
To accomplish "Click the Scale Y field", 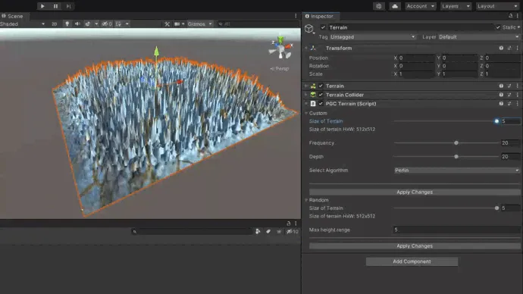I will (459, 73).
